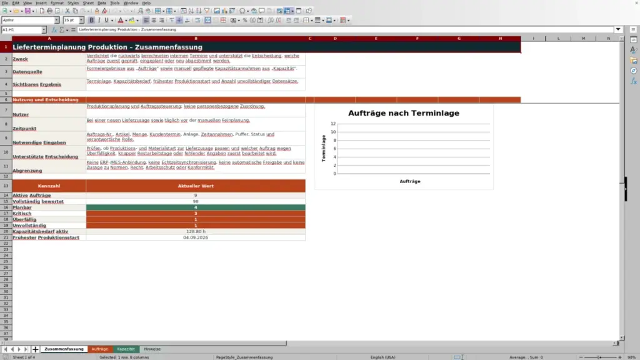
Task: Cut the selection with scissors icon
Action: (67, 11)
